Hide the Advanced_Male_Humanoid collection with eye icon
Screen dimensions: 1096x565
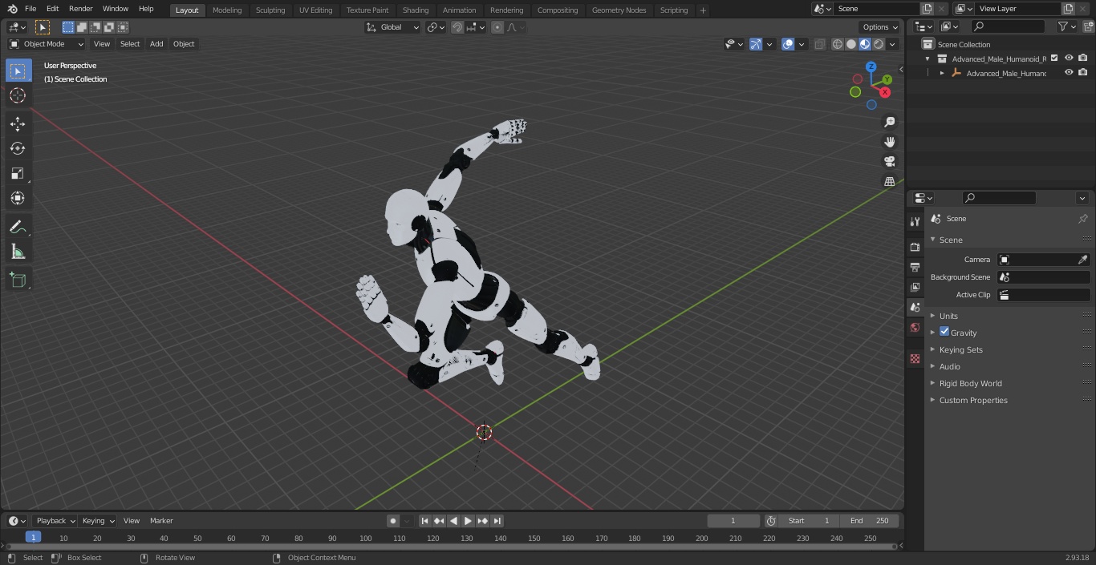click(x=1069, y=59)
